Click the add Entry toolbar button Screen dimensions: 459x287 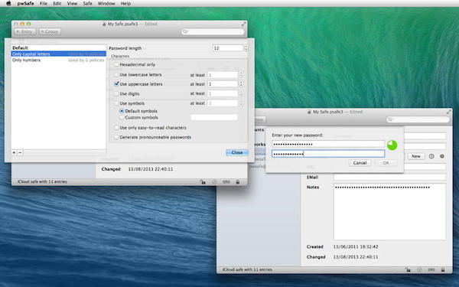coord(25,31)
